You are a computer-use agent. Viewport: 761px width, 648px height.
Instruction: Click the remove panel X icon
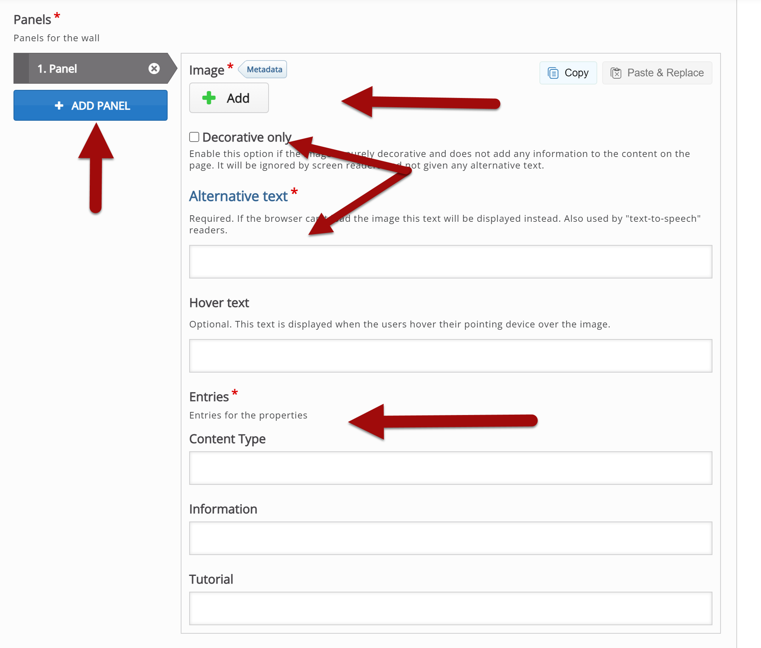coord(154,69)
